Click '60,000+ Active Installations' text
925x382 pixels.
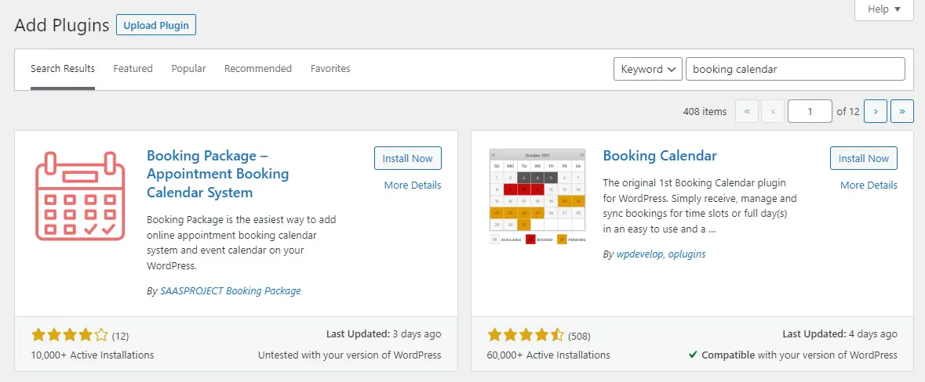tap(548, 355)
